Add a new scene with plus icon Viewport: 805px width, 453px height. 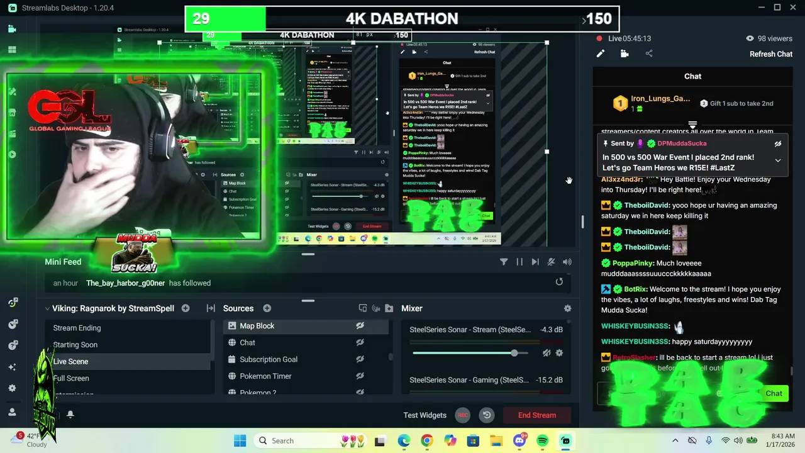[186, 308]
